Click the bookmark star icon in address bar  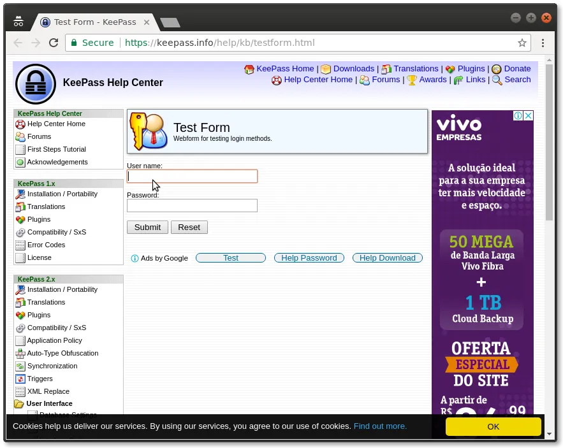(x=522, y=43)
